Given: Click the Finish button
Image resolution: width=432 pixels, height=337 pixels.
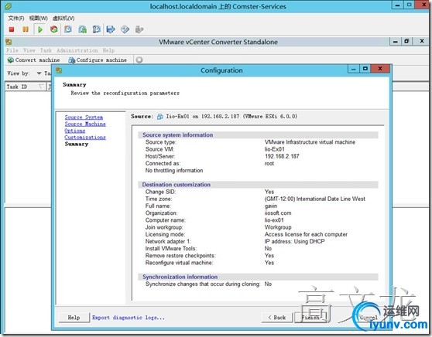Looking at the screenshot, I should click(310, 318).
